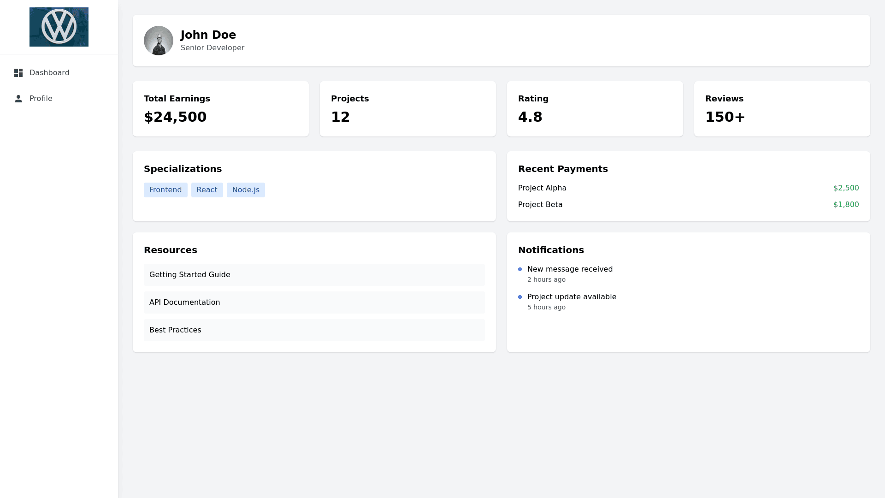Click the blue dot beside Project update available
The width and height of the screenshot is (885, 498).
[x=520, y=297]
